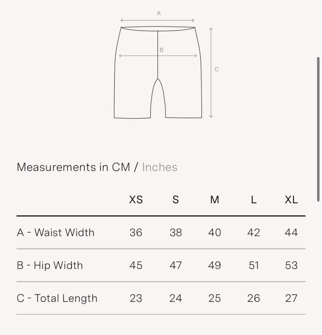Click hip width value 53 for XL
322x335 pixels.
tap(291, 265)
